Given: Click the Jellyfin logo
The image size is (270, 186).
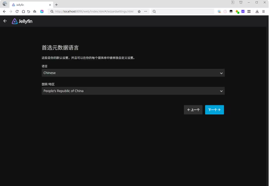Looking at the screenshot, I should [x=22, y=21].
